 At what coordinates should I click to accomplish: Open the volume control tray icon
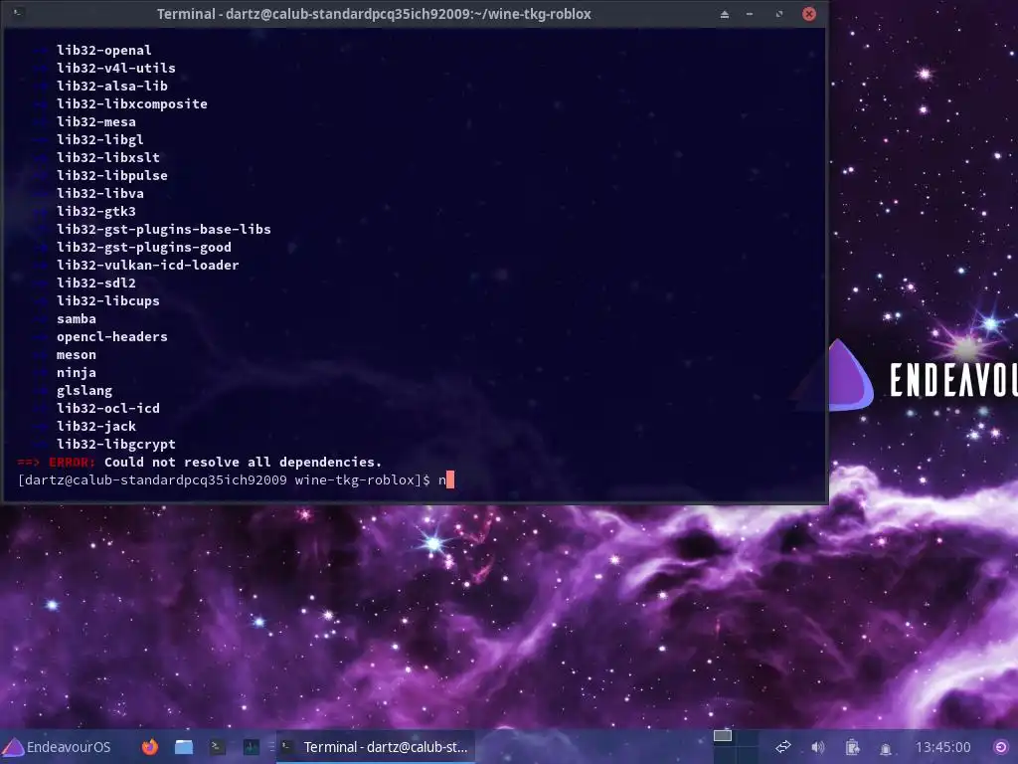[x=818, y=747]
